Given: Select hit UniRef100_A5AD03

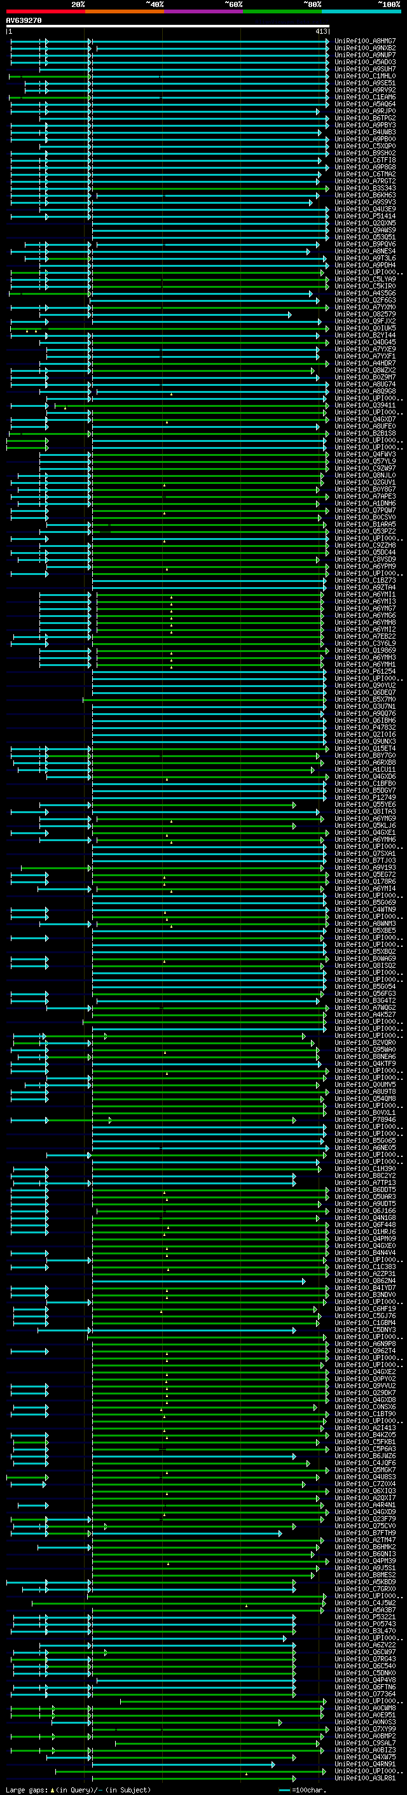Looking at the screenshot, I should [x=365, y=62].
